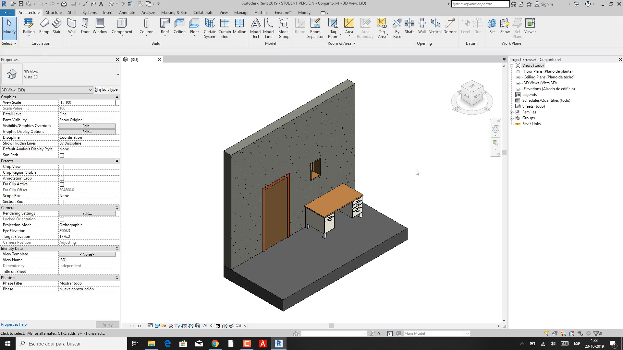Open the work plane Viewer
The image size is (623, 350).
[x=530, y=26]
